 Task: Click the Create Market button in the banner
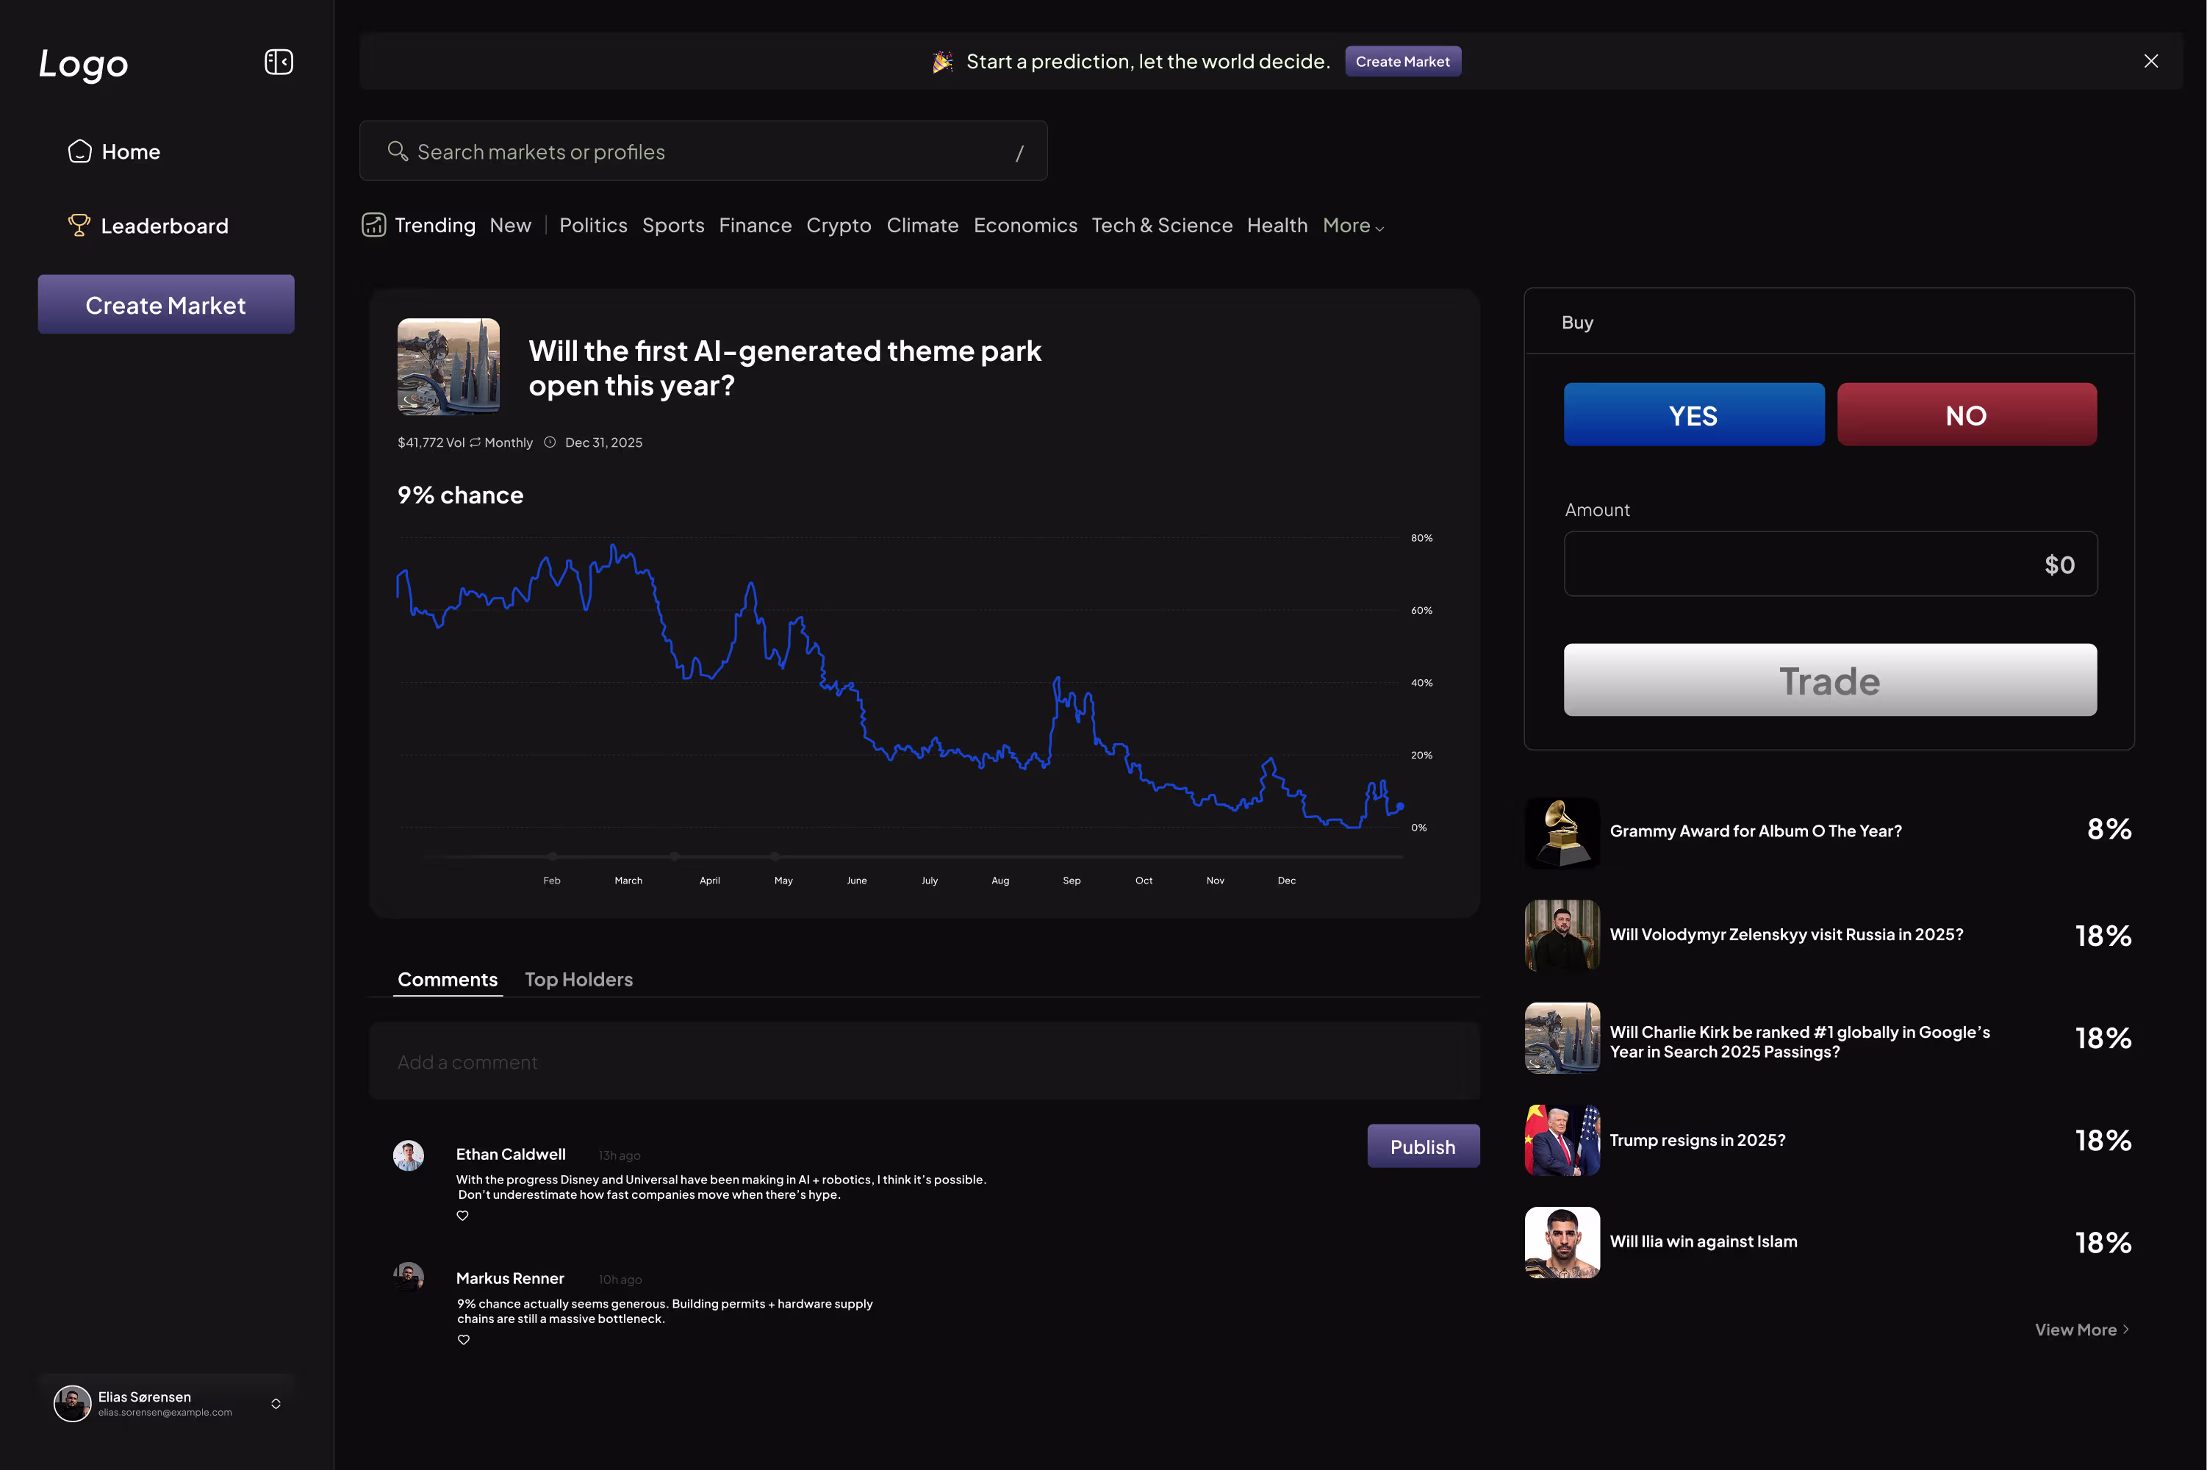pyautogui.click(x=1402, y=62)
